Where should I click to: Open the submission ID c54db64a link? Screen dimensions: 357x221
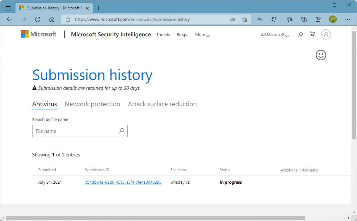pyautogui.click(x=123, y=182)
